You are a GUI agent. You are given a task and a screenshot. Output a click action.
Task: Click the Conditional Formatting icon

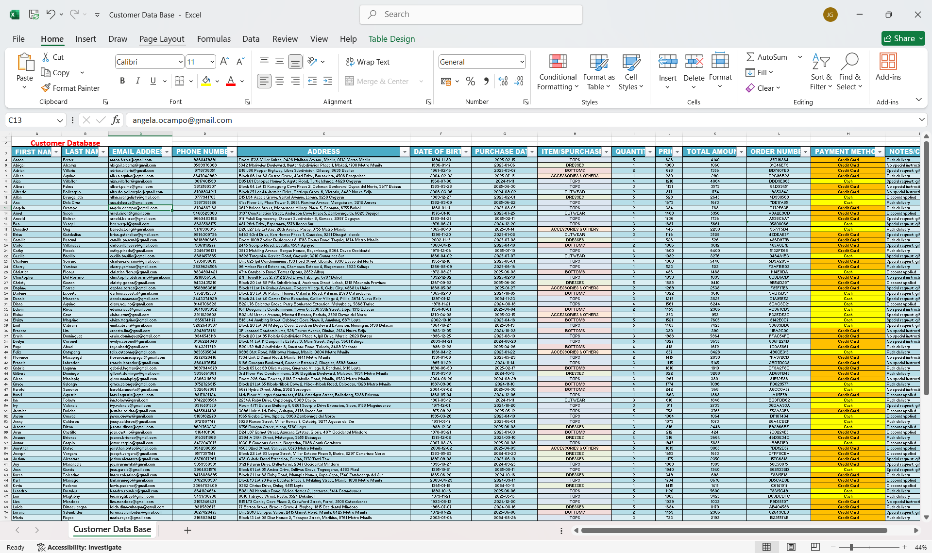[558, 62]
